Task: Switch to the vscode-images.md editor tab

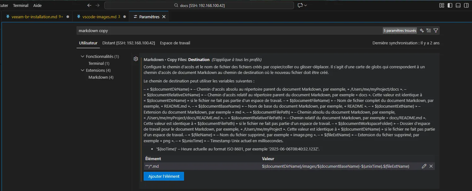Action: [x=99, y=17]
